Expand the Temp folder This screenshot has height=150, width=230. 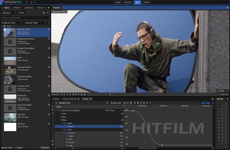point(2,26)
